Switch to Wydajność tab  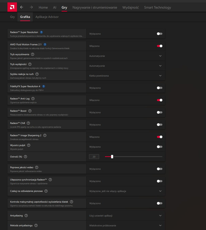coord(131,7)
